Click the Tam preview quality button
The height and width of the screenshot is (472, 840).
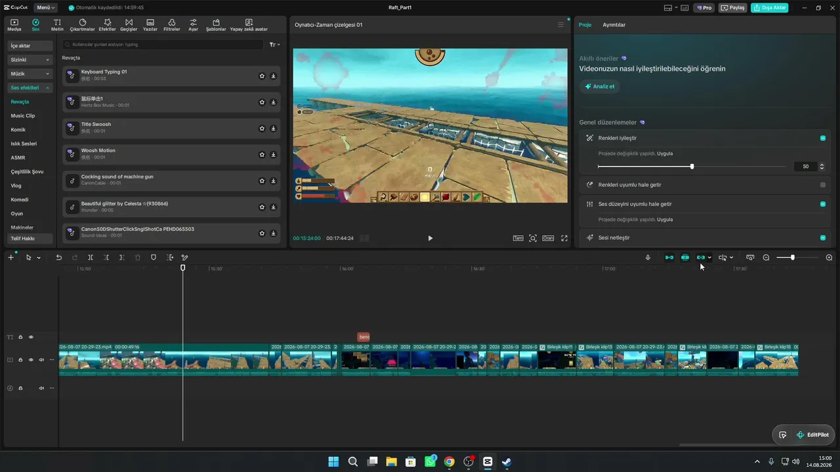coord(518,238)
